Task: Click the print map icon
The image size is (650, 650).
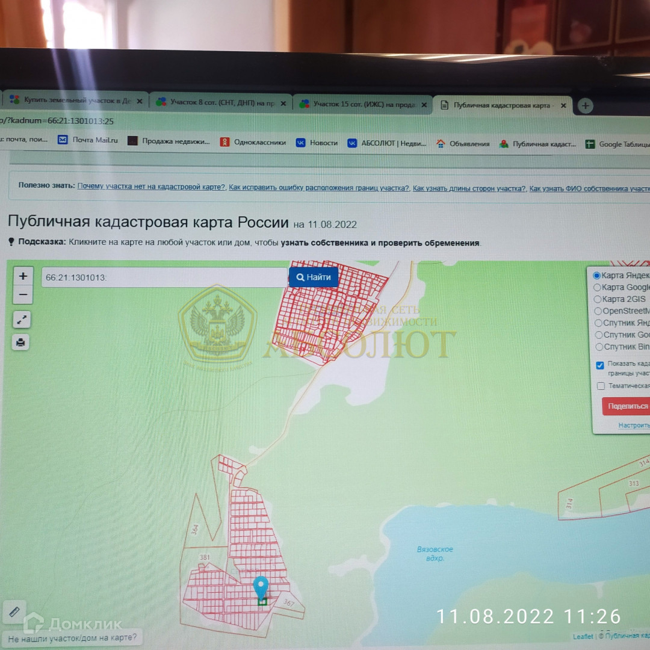Action: pos(20,342)
